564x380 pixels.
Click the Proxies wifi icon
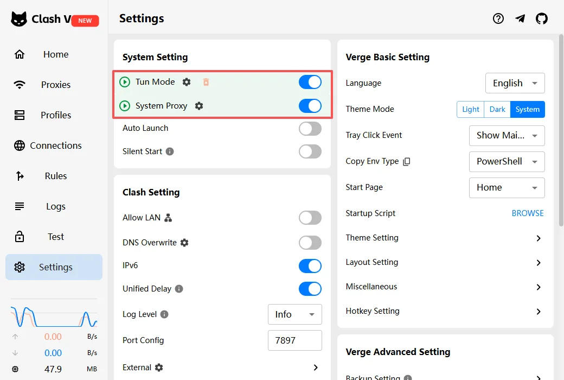[20, 85]
